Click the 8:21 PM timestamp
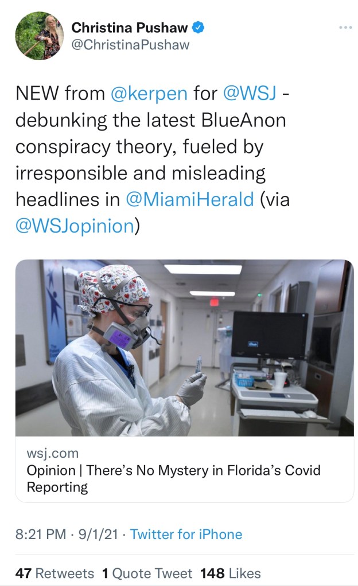The height and width of the screenshot is (586, 358). [40, 534]
